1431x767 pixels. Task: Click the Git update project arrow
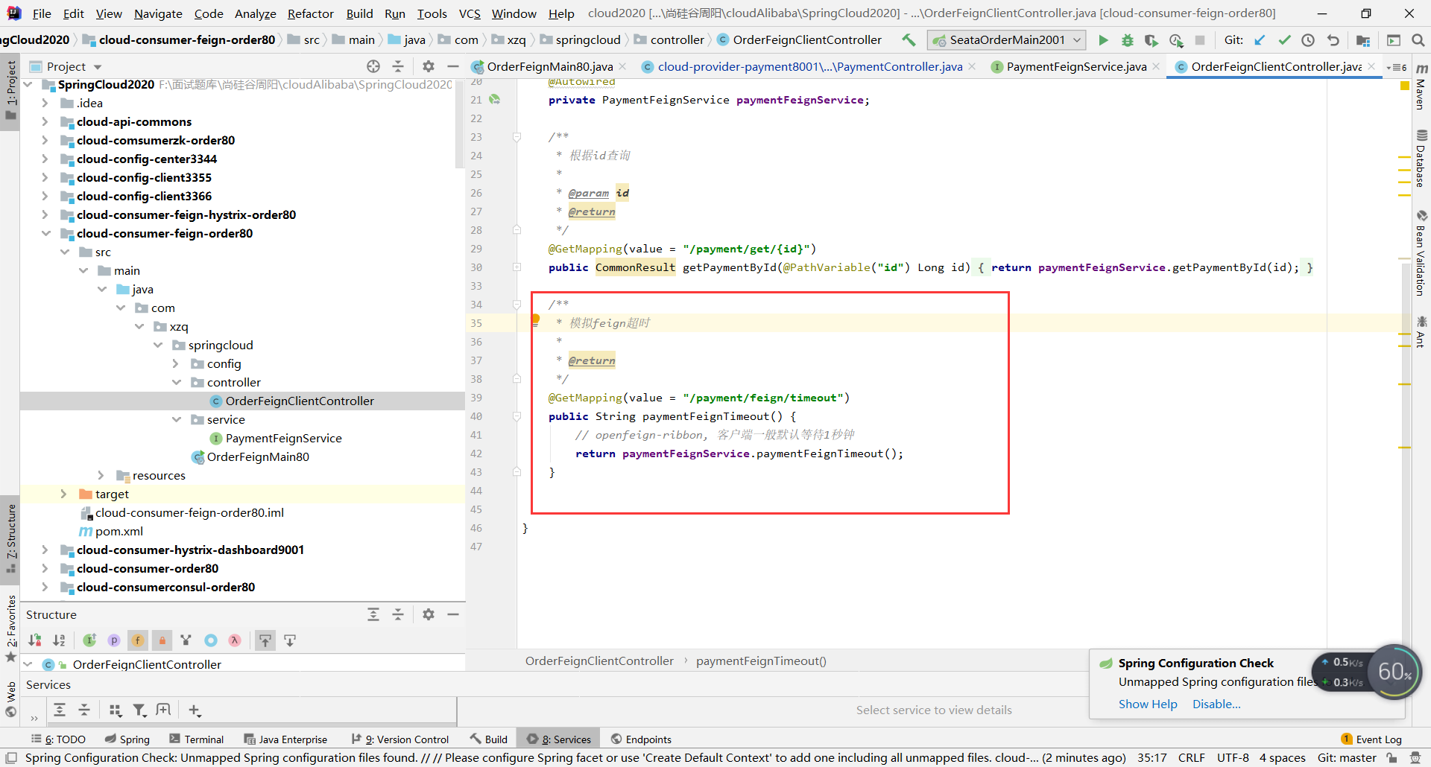(x=1260, y=40)
